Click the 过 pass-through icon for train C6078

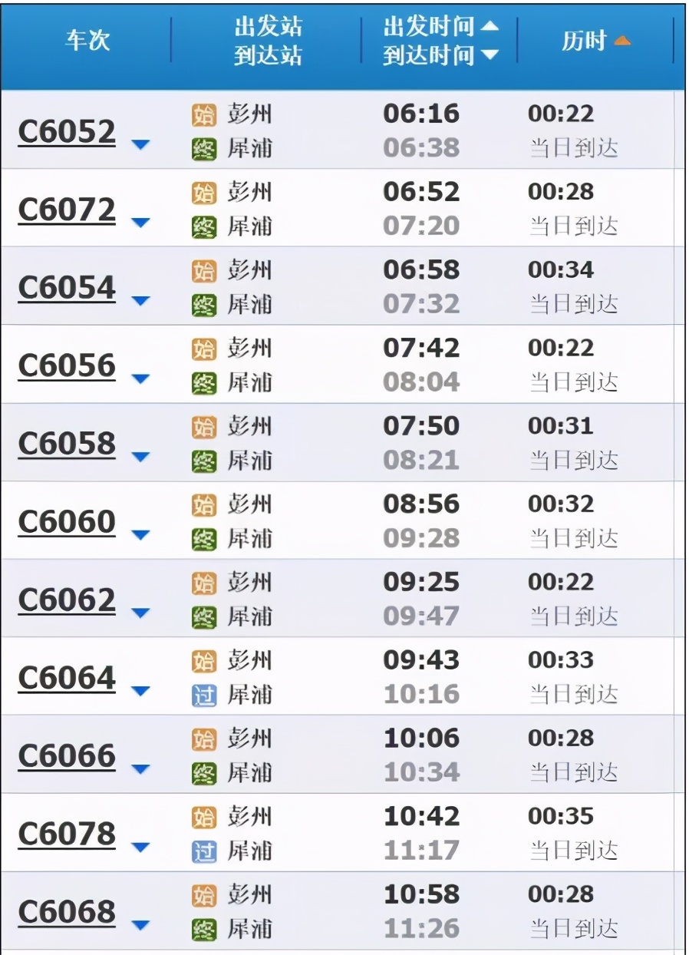[x=203, y=851]
